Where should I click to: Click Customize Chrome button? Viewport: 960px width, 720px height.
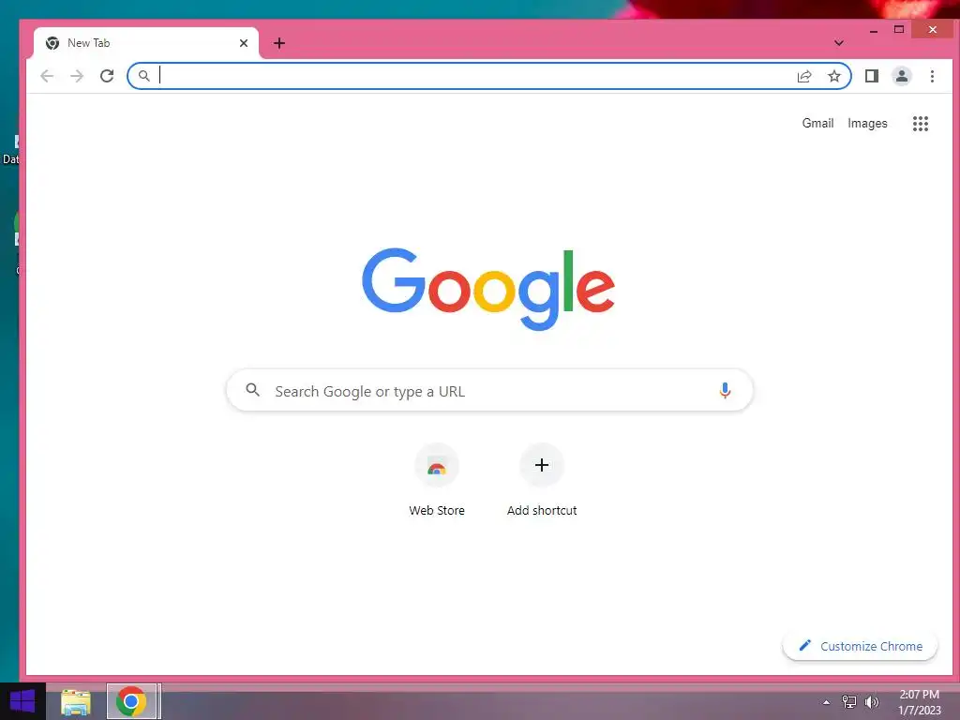(860, 646)
